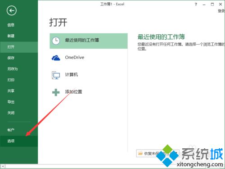
Task: Click the question mark help icon
Action: tap(196, 5)
